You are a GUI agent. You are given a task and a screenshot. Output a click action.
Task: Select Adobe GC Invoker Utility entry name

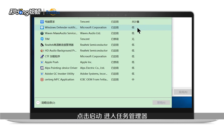(x=60, y=74)
